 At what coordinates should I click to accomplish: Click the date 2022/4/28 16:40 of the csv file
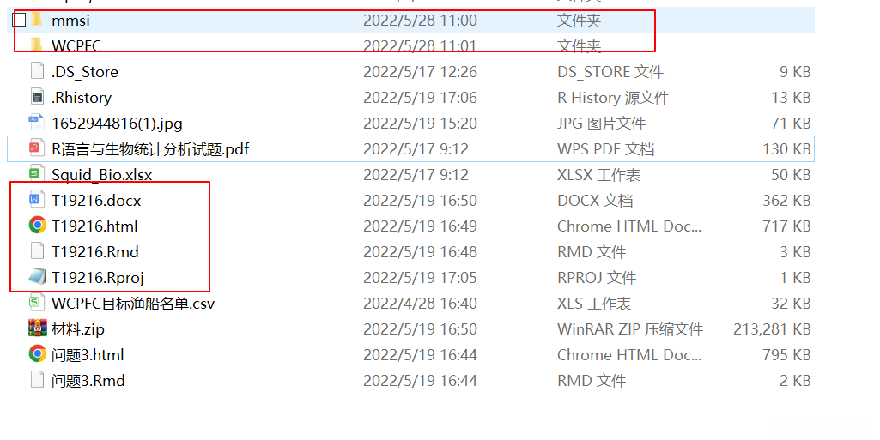coord(420,304)
